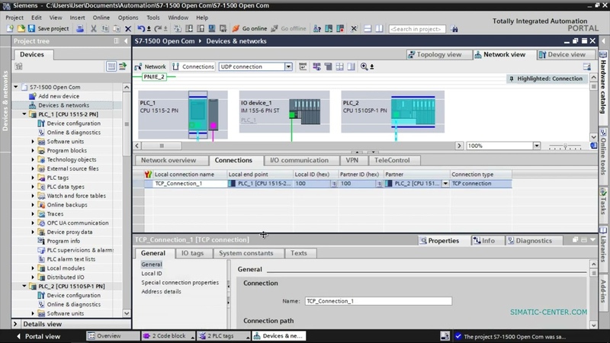Expand the Program blocks tree node
The width and height of the screenshot is (610, 343).
33,150
